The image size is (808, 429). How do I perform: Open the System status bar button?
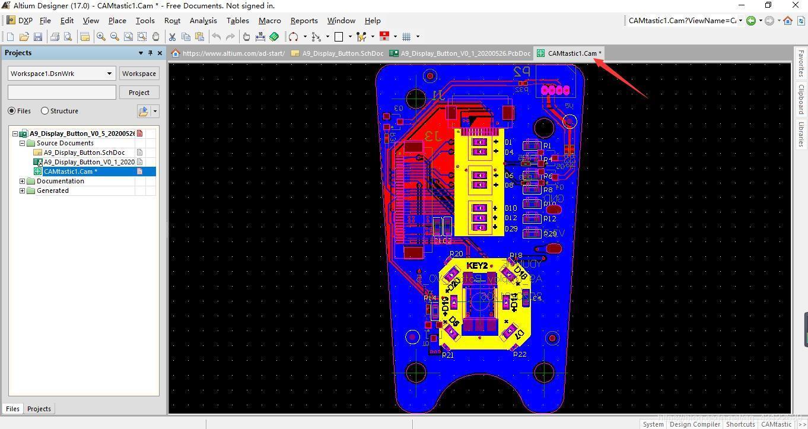[653, 424]
